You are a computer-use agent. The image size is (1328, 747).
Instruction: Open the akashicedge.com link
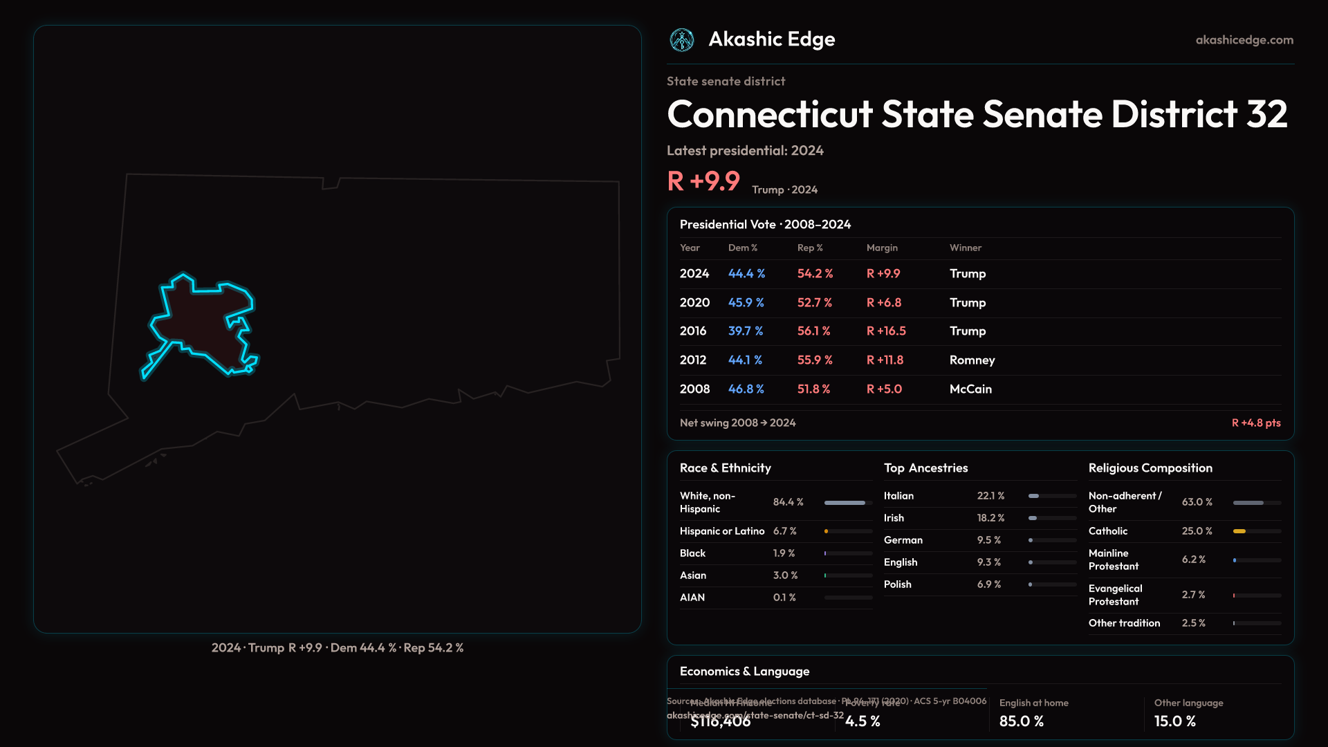pyautogui.click(x=1244, y=40)
